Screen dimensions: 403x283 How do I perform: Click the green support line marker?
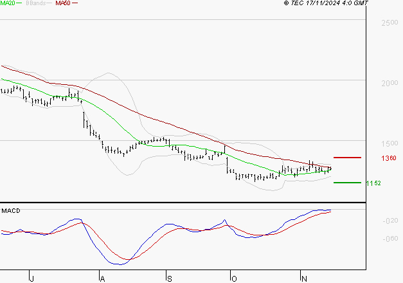pos(347,183)
